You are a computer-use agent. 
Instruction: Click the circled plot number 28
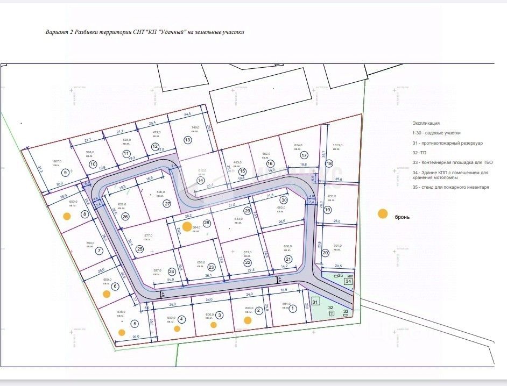pos(207,223)
